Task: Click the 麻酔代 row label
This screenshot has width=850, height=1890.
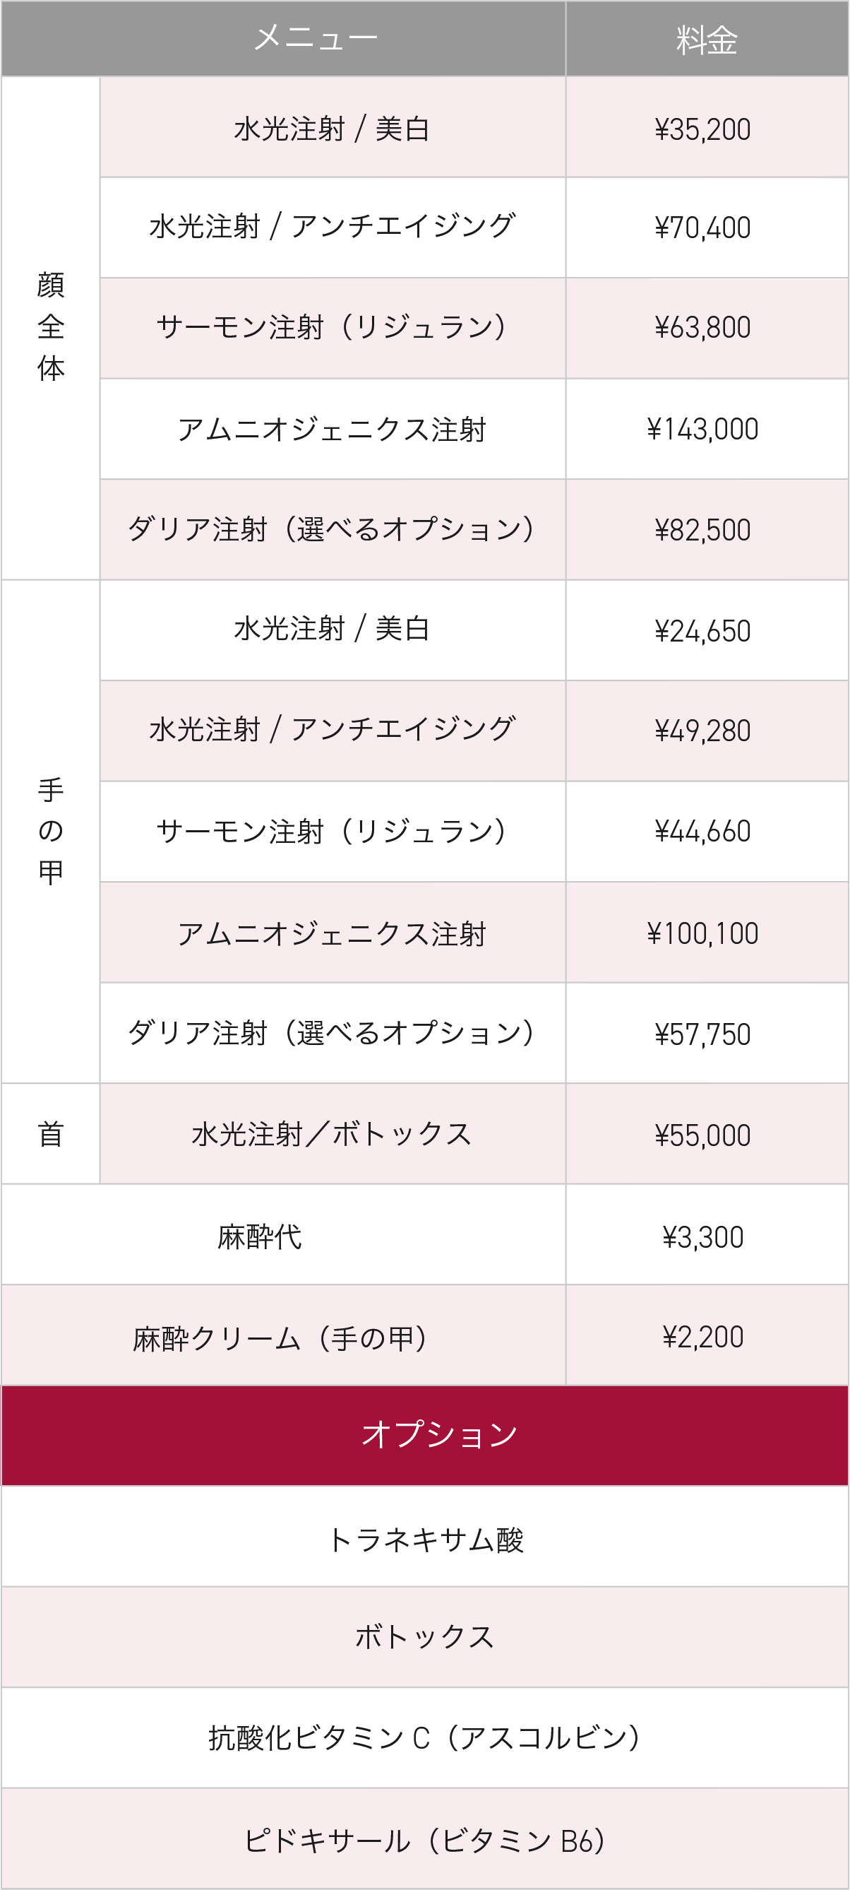Action: click(x=260, y=1236)
